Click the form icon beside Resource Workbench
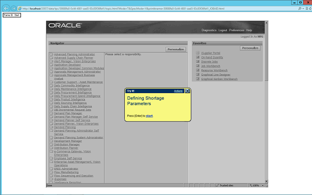The height and width of the screenshot is (195, 312). [x=197, y=70]
